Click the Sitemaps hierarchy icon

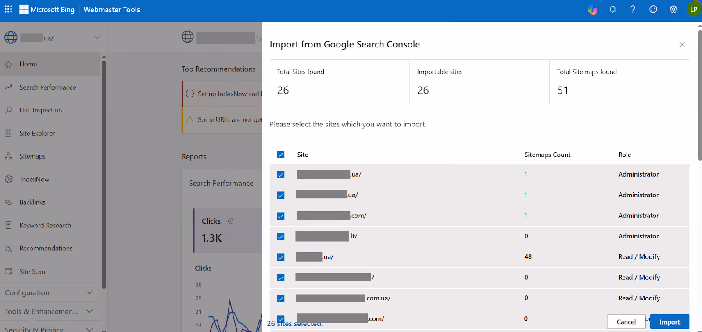8,156
